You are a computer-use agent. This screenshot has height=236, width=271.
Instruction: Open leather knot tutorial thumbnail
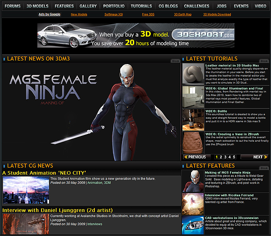pyautogui.click(x=193, y=74)
